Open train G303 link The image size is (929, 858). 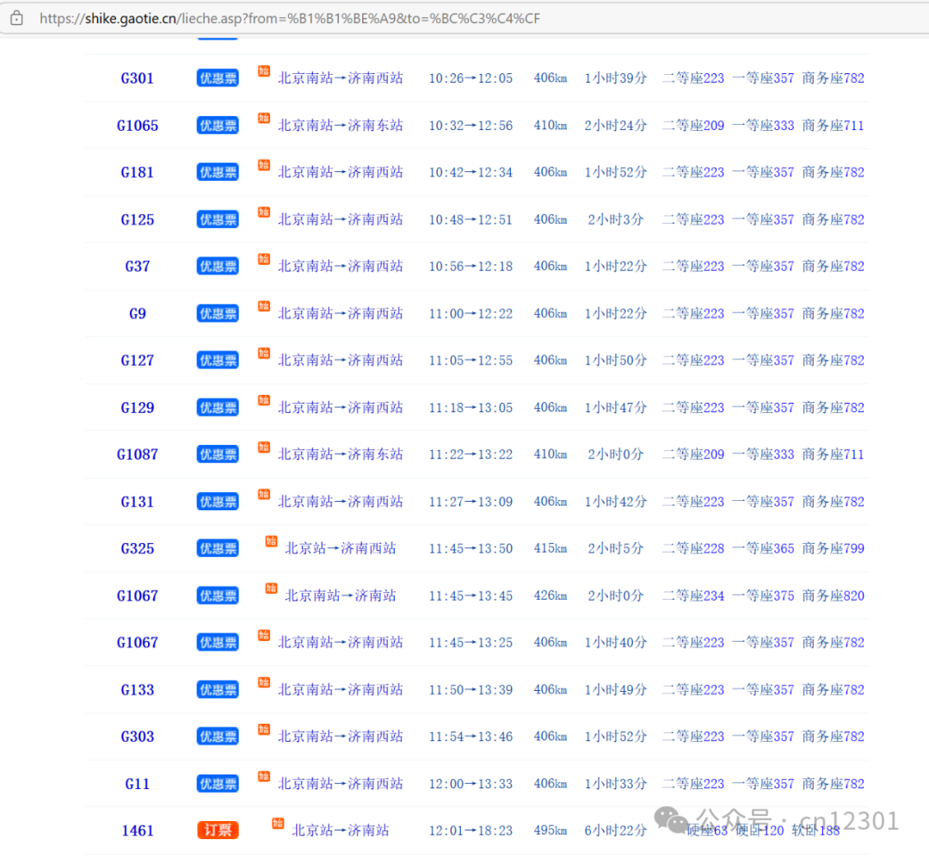tap(138, 737)
